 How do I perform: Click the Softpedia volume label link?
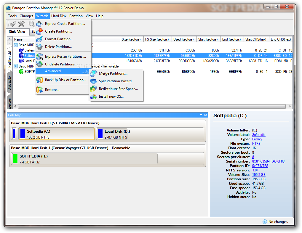point(259,135)
